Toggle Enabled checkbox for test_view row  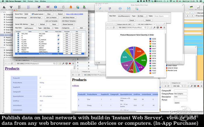tap(18, 34)
